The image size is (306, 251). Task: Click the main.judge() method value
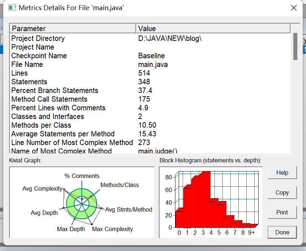click(158, 151)
